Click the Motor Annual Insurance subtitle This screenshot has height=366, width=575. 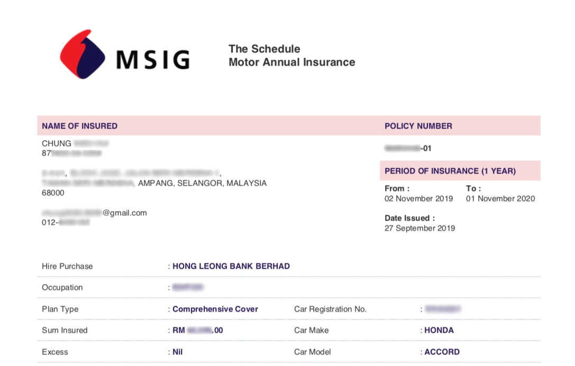292,62
